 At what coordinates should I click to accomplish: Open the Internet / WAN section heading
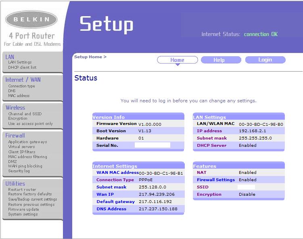pos(23,80)
